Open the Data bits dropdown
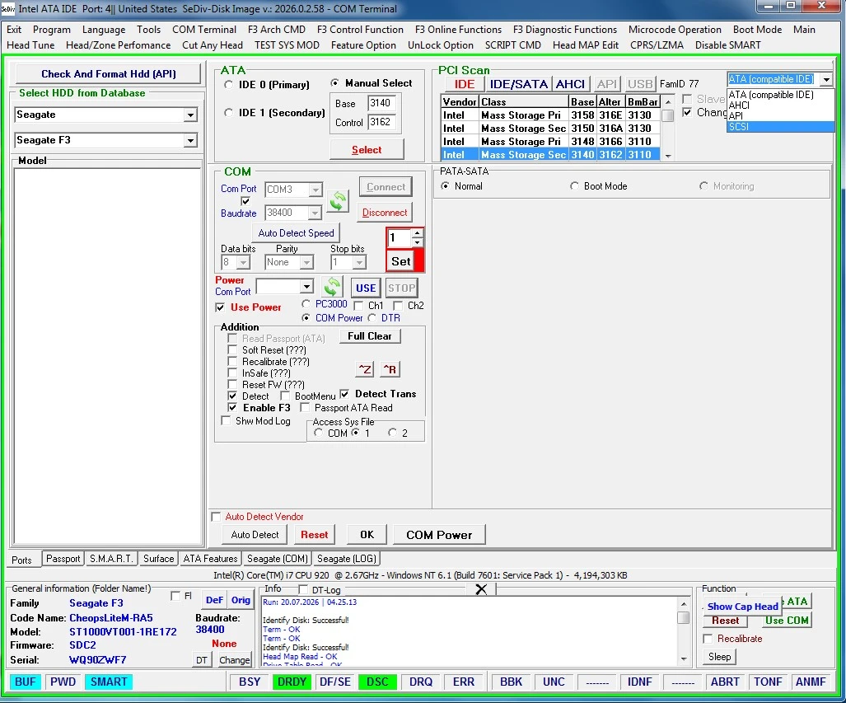The height and width of the screenshot is (703, 846). 243,262
